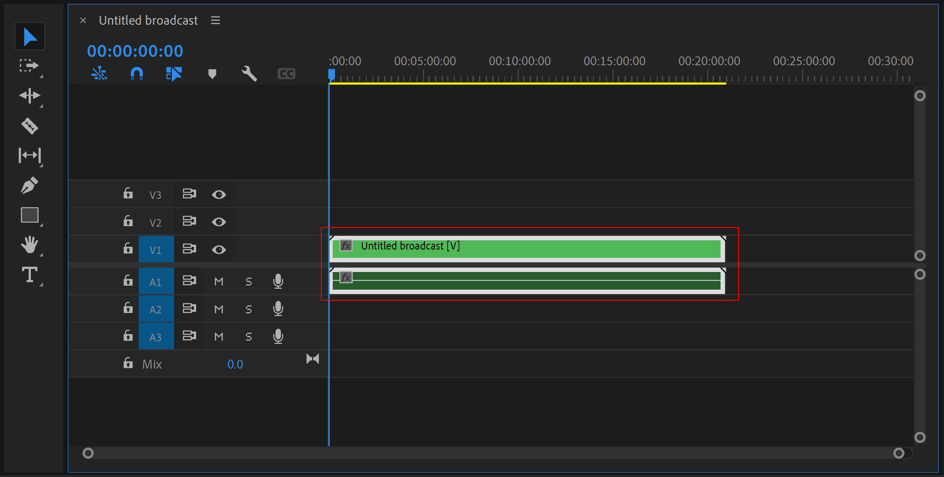This screenshot has width=944, height=477.
Task: Add a marker to the timeline
Action: click(212, 74)
